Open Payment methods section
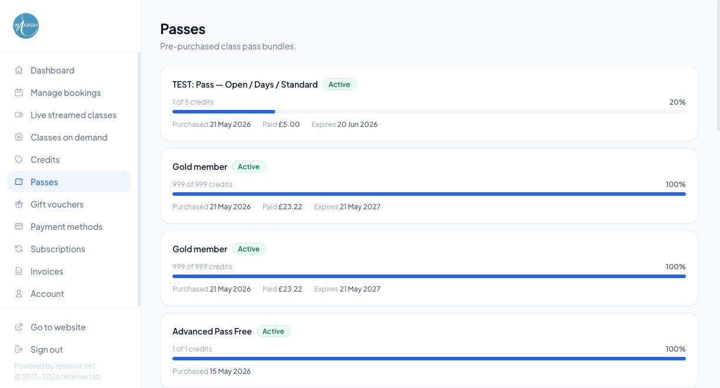 69,226
